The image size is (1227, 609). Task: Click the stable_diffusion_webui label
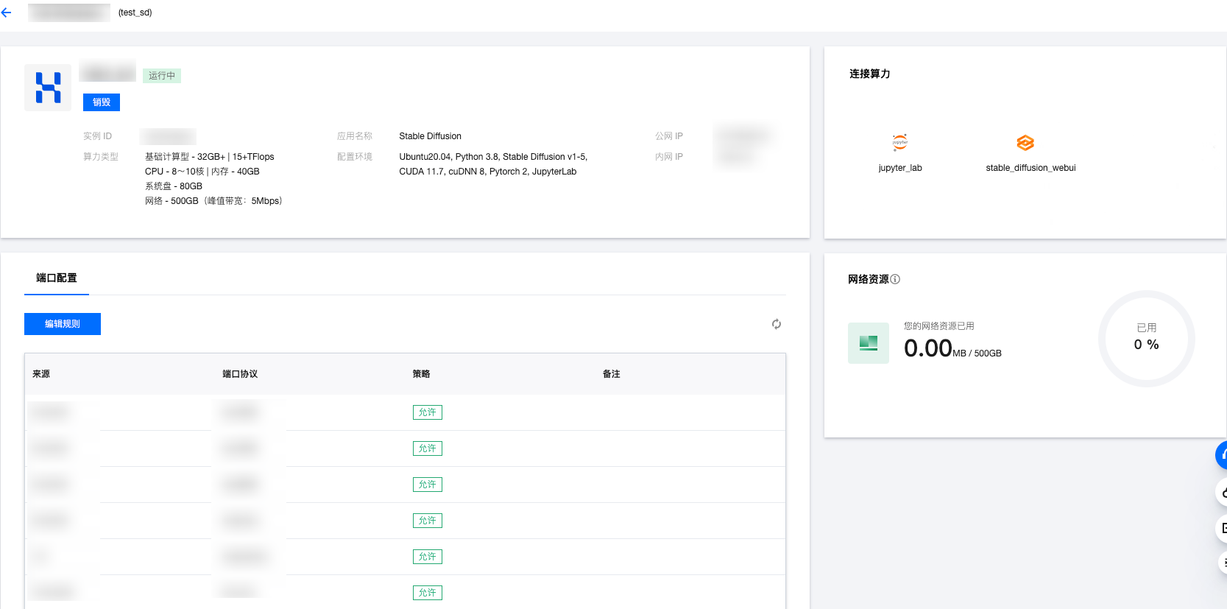tap(1030, 168)
